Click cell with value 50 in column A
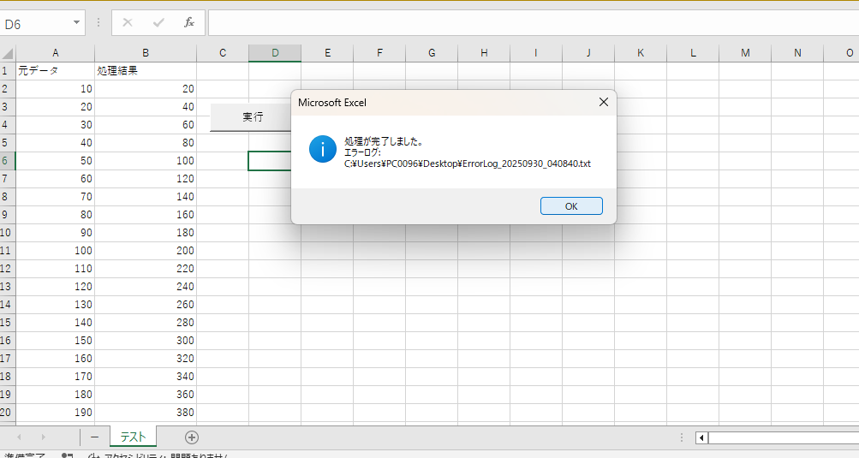This screenshot has width=859, height=458. click(x=55, y=161)
